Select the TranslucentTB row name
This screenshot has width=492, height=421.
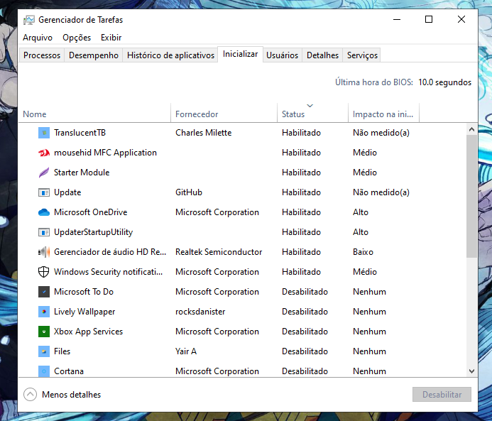tap(80, 133)
